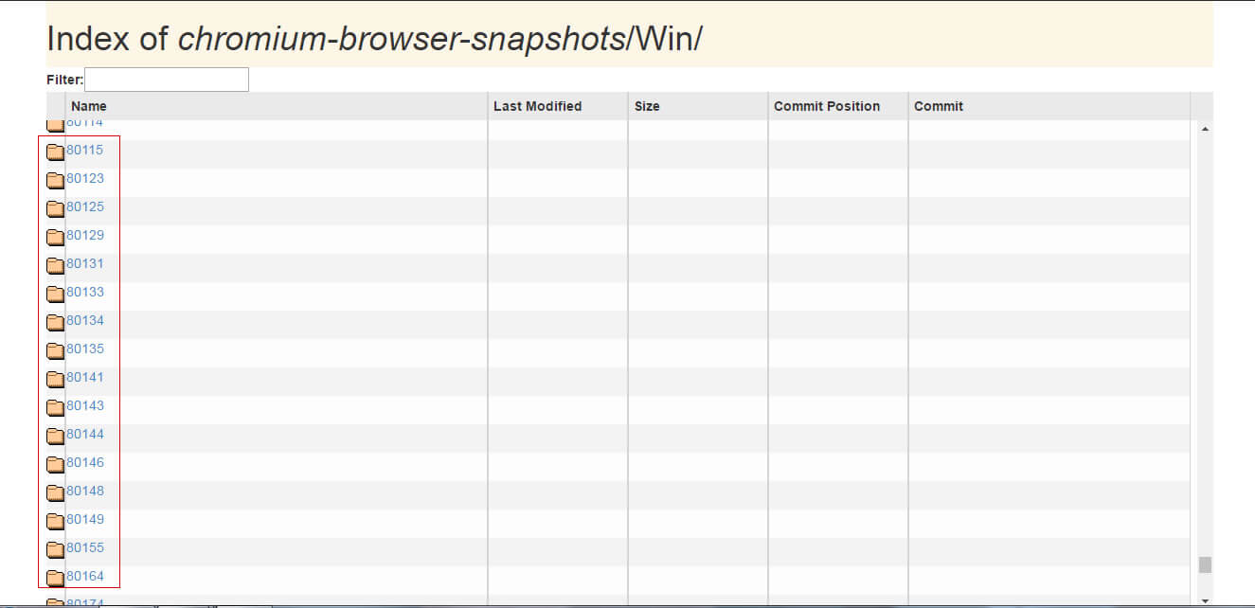Image resolution: width=1255 pixels, height=608 pixels.
Task: Open the 80131 snapshot folder link
Action: click(x=85, y=263)
